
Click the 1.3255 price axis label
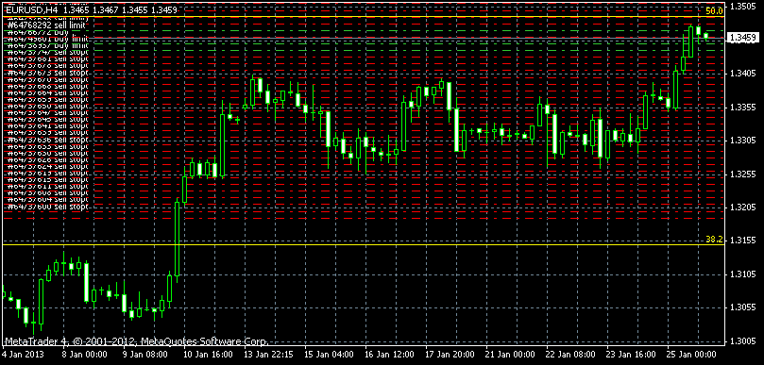744,174
